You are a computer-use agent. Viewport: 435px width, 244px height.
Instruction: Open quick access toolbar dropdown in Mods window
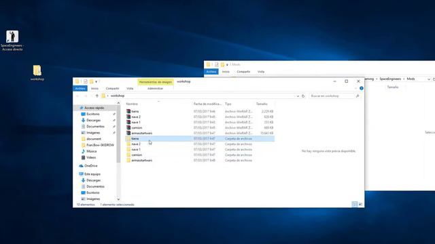click(227, 65)
